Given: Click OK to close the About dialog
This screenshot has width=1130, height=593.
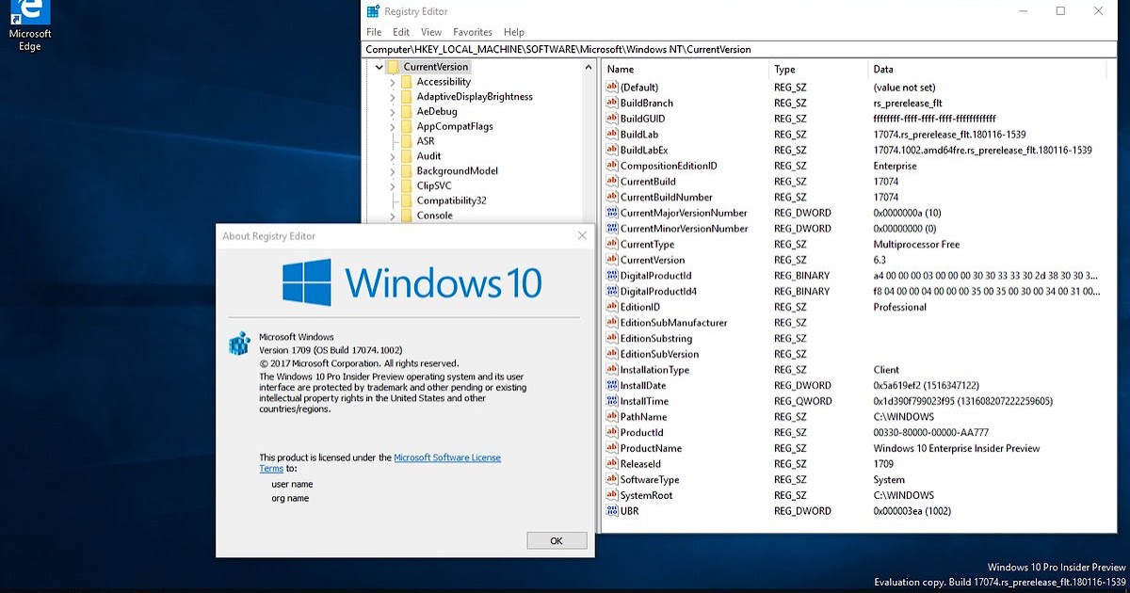Looking at the screenshot, I should click(556, 540).
